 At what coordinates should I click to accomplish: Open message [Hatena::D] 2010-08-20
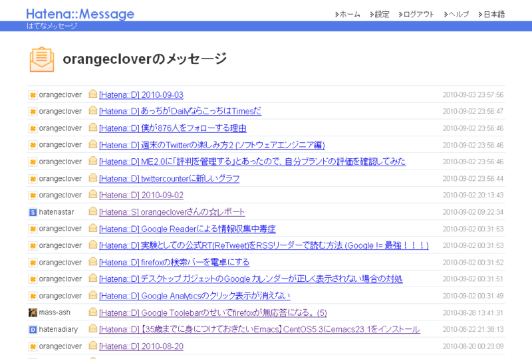[141, 346]
